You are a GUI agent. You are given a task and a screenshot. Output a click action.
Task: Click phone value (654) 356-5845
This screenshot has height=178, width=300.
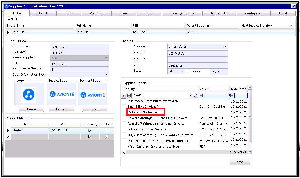click(60, 130)
